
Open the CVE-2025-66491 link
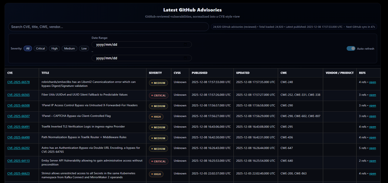(x=18, y=127)
